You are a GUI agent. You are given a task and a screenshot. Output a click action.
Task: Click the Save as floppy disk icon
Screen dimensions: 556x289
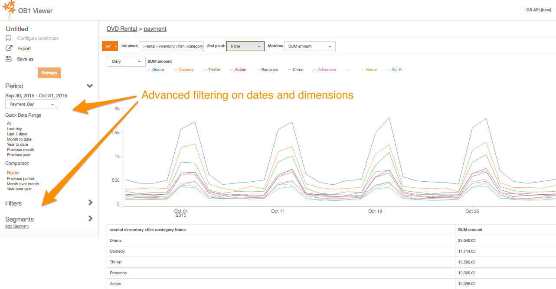(9, 59)
